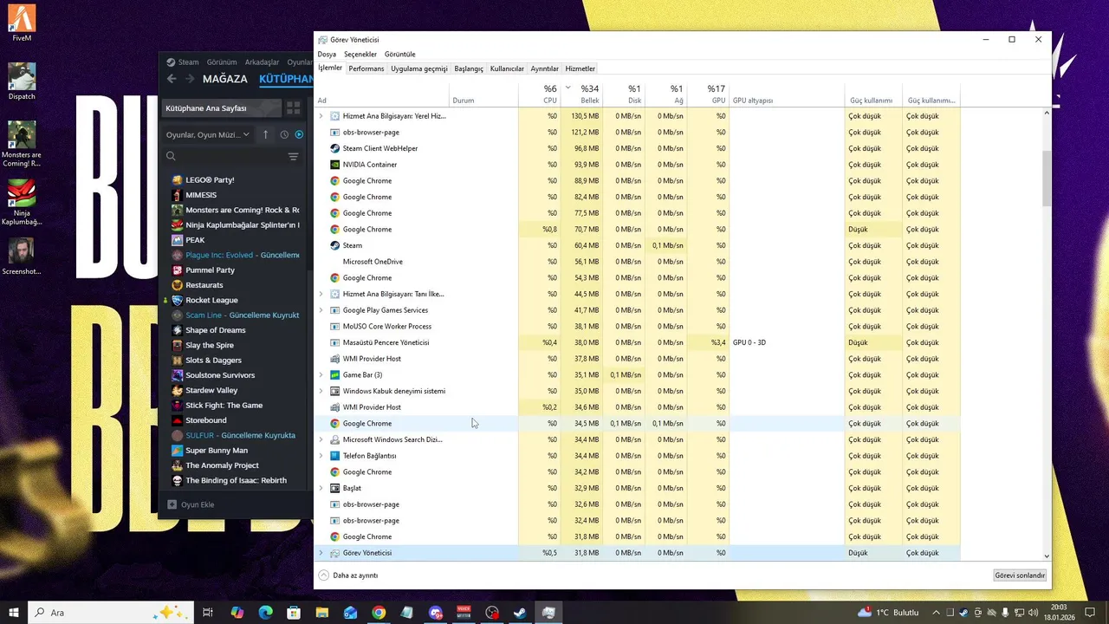Click the NVIDIA Container process icon
Screen dimensions: 1109x624
coord(335,165)
